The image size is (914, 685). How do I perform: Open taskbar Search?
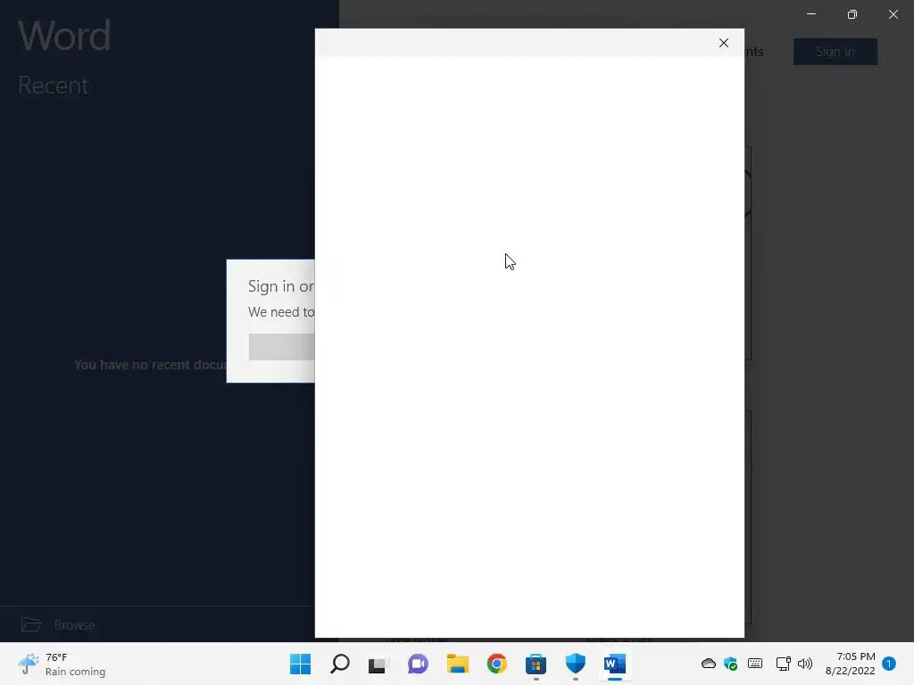click(x=340, y=664)
